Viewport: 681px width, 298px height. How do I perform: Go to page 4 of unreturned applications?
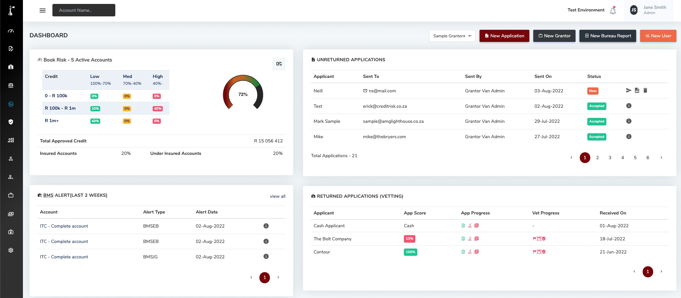tap(623, 158)
